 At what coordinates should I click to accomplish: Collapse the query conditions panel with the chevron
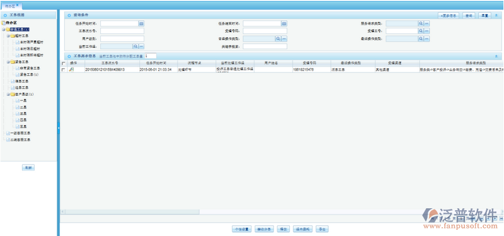(x=496, y=15)
